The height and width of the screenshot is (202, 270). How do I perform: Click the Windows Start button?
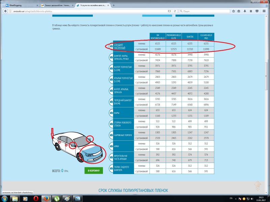tap(5, 198)
